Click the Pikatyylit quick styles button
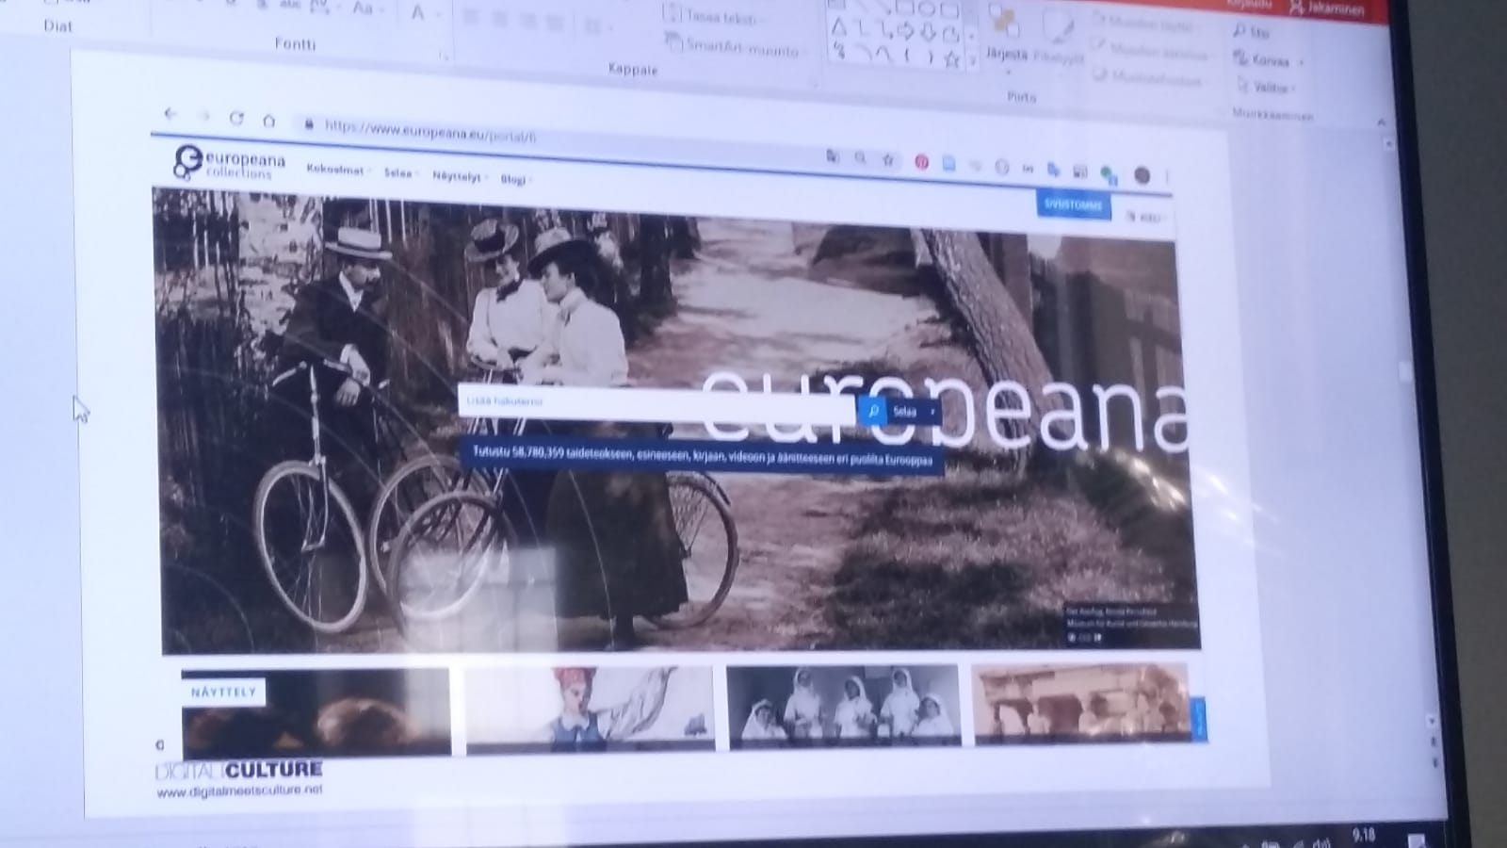Image resolution: width=1507 pixels, height=848 pixels. point(1058,38)
